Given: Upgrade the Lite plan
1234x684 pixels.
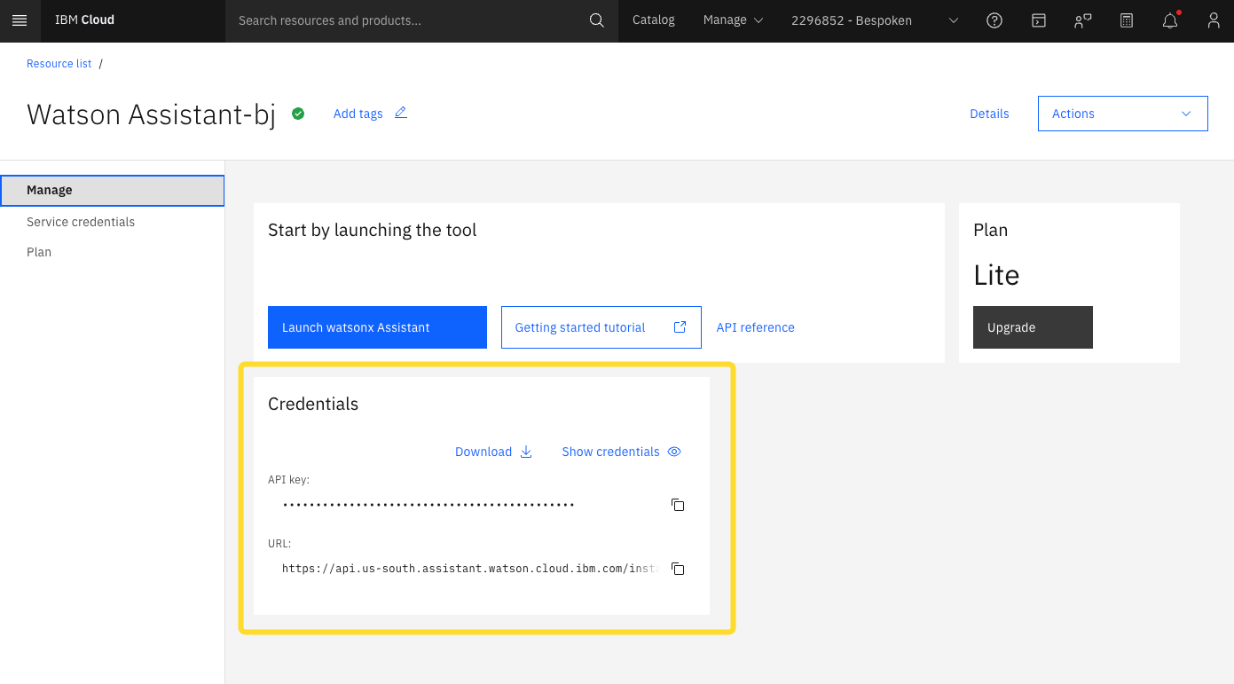Looking at the screenshot, I should tap(1033, 326).
